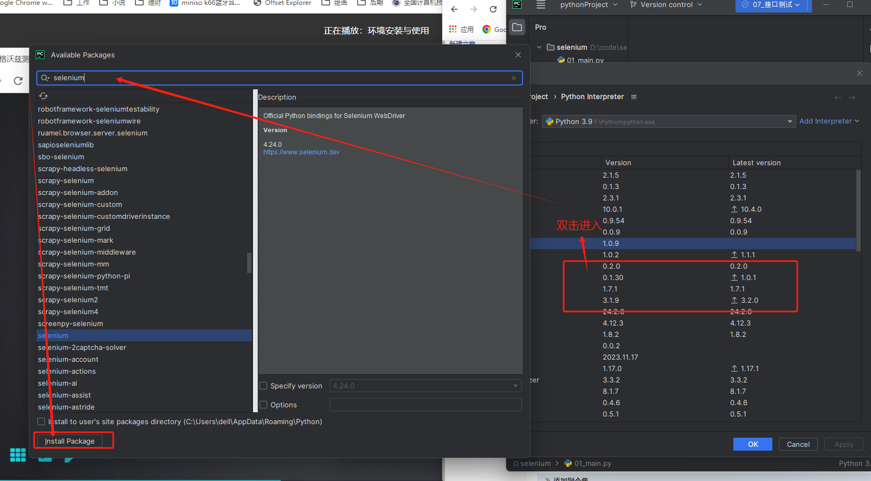Close Available Packages dialog

tap(518, 55)
